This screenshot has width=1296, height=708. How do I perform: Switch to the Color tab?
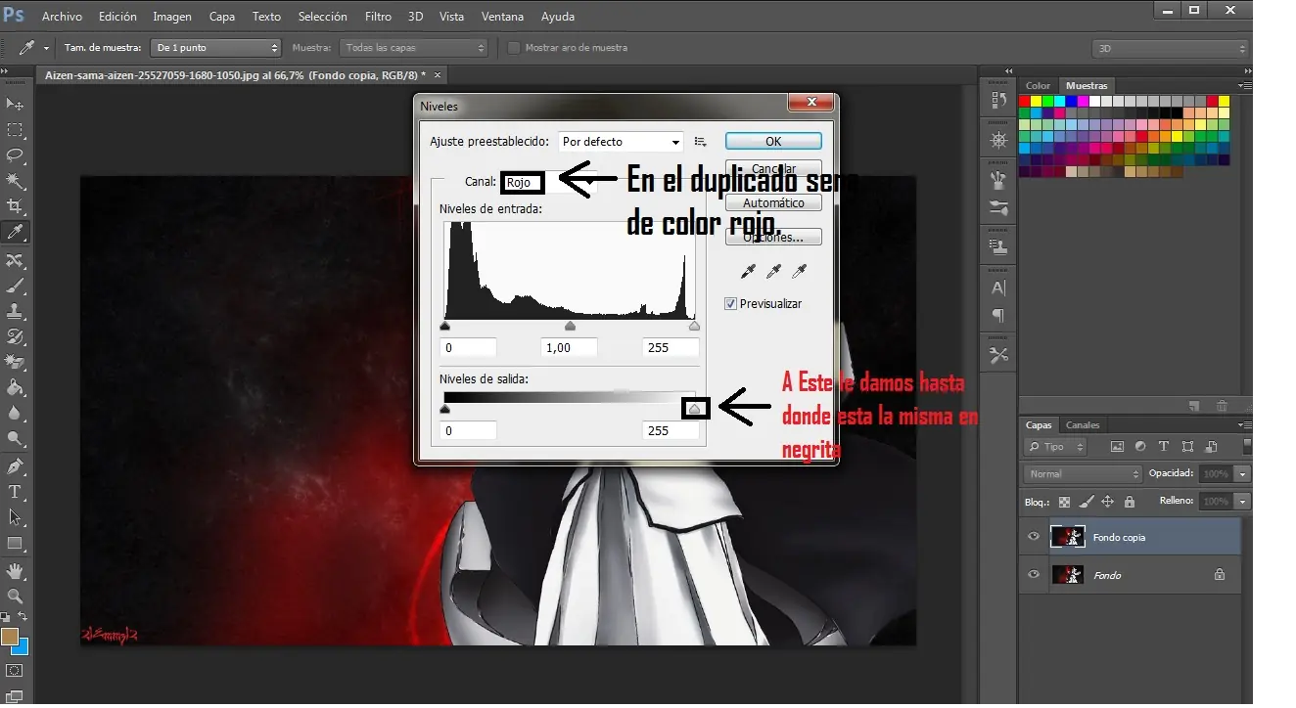(x=1038, y=86)
